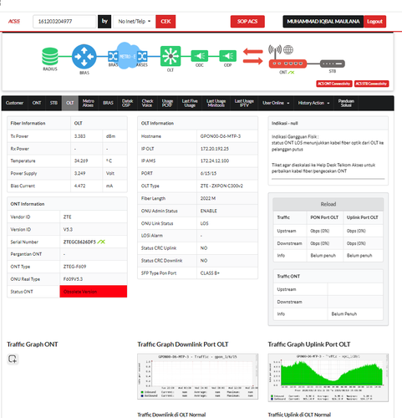Click SFP Type Pon Port value CLASS B+
The image size is (402, 418).
(x=210, y=273)
